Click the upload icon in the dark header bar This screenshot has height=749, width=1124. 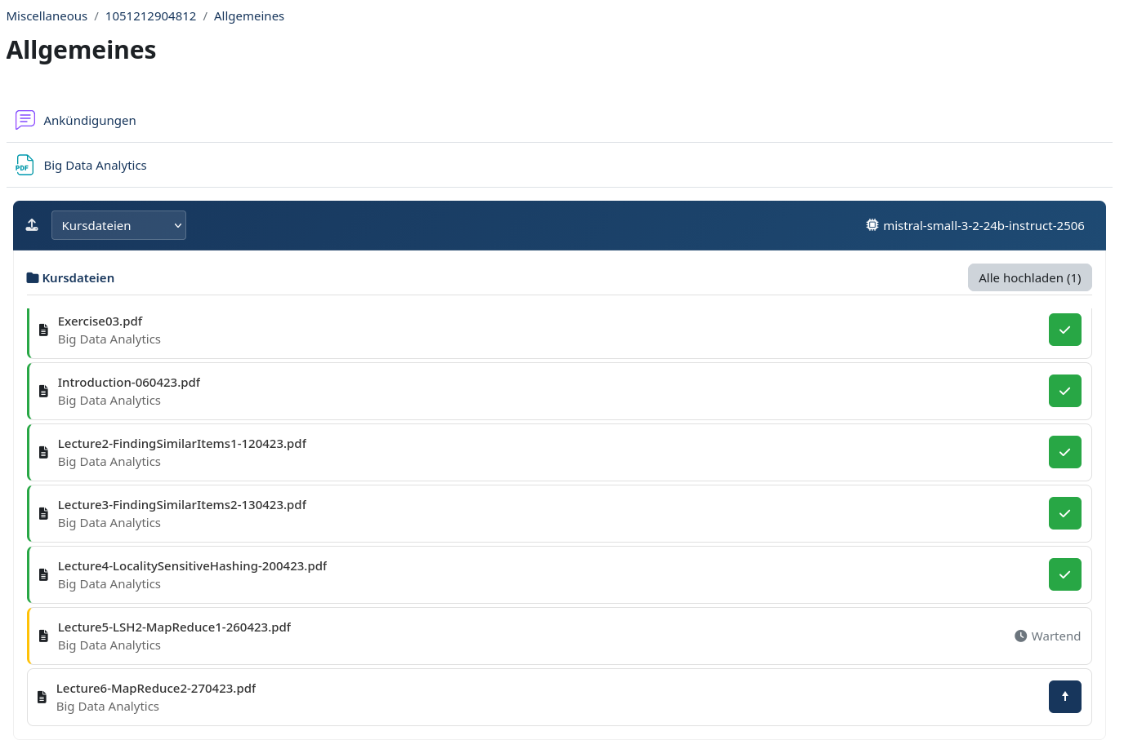pos(32,224)
